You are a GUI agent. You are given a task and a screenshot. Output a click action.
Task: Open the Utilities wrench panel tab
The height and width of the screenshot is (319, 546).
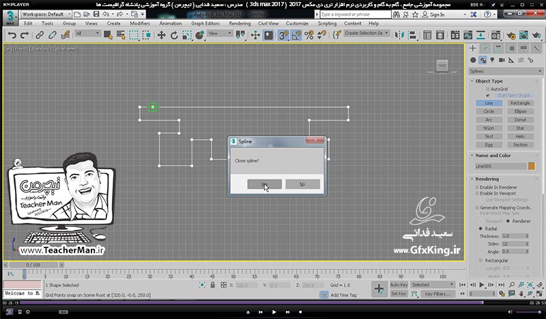point(536,48)
